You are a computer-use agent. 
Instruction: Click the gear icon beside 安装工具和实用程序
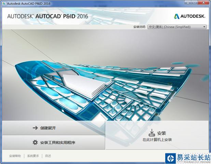pos(35,142)
